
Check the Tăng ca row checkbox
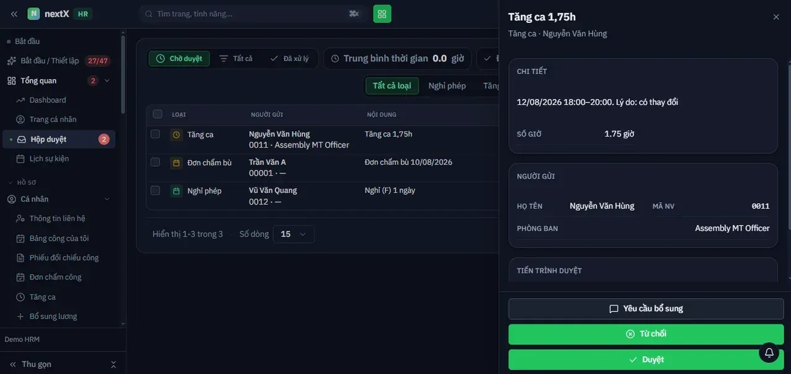coord(155,134)
